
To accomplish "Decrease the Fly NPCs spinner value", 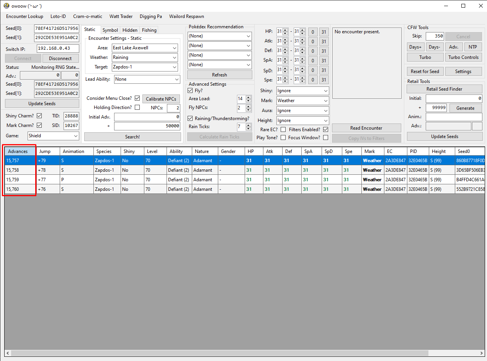I will pos(248,110).
